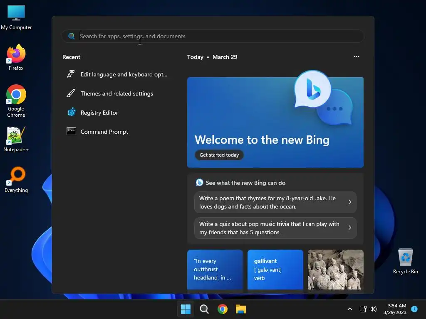
Task: Click the language settings icon
Action: [x=71, y=74]
